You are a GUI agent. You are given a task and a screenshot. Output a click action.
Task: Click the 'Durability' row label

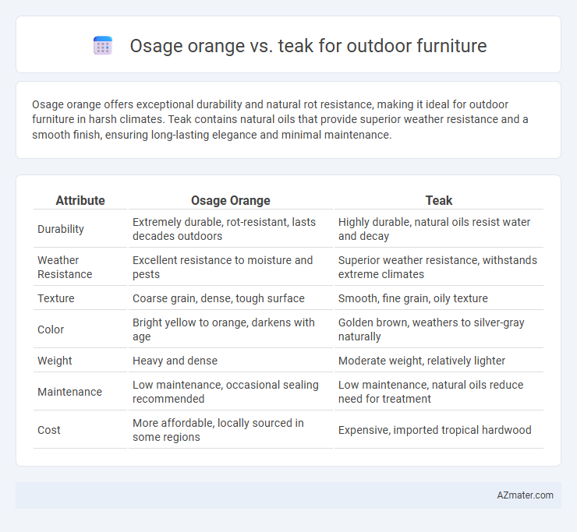pos(61,229)
